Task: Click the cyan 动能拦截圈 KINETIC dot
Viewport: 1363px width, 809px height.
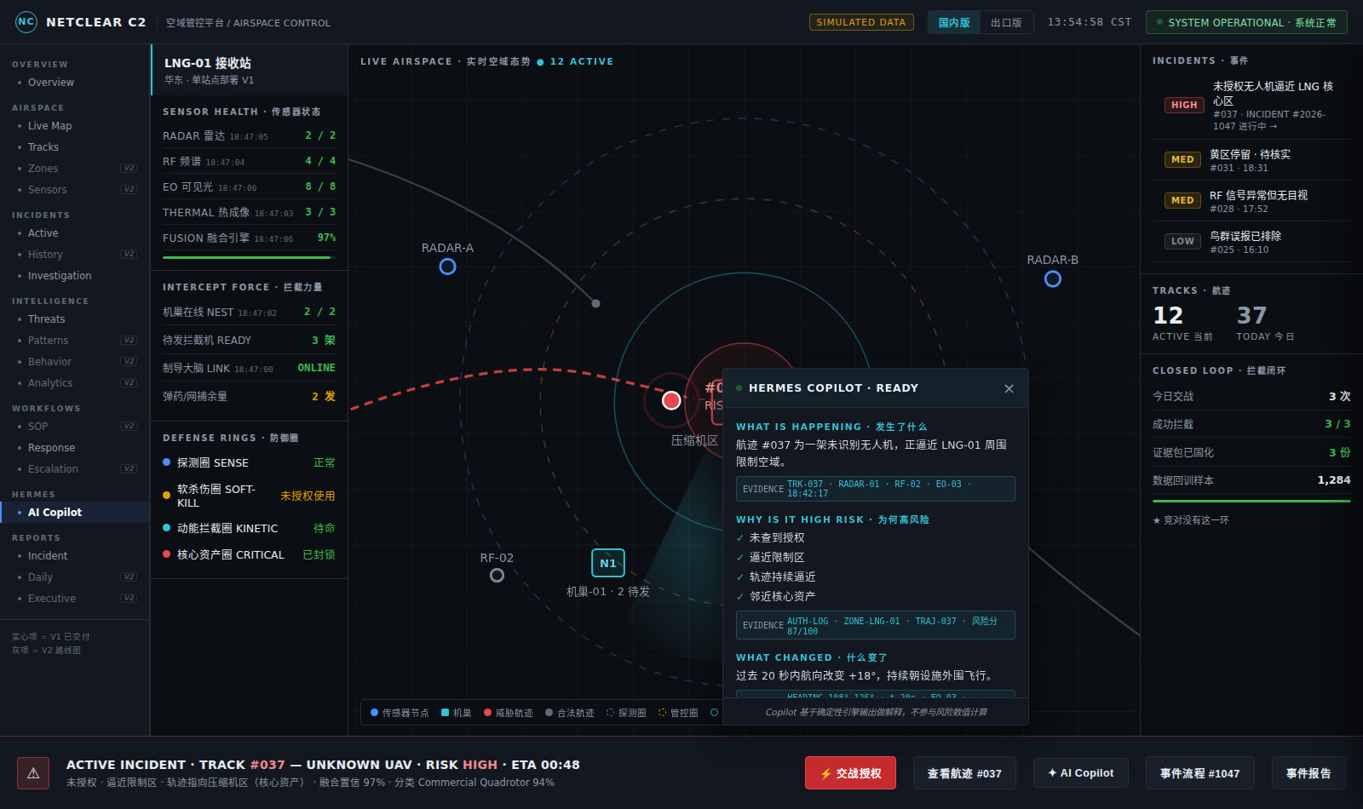Action: (167, 528)
